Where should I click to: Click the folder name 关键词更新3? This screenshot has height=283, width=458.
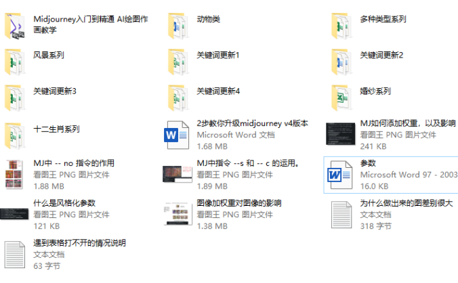coord(55,91)
